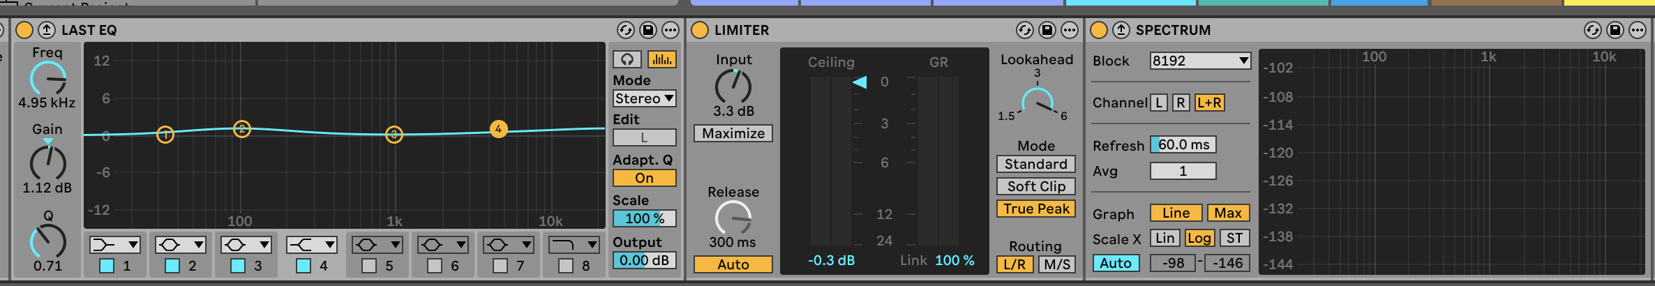This screenshot has width=1655, height=286.
Task: Click the Link 100 % value
Action: pyautogui.click(x=954, y=260)
